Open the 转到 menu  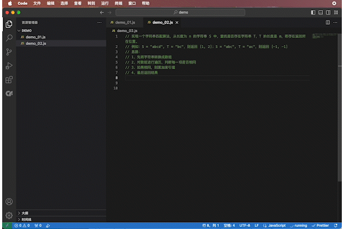(91, 3)
